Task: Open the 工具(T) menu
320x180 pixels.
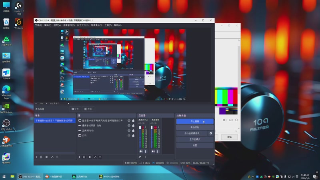Action: [108, 25]
